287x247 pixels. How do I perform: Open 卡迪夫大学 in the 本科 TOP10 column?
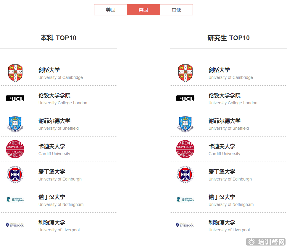52,146
